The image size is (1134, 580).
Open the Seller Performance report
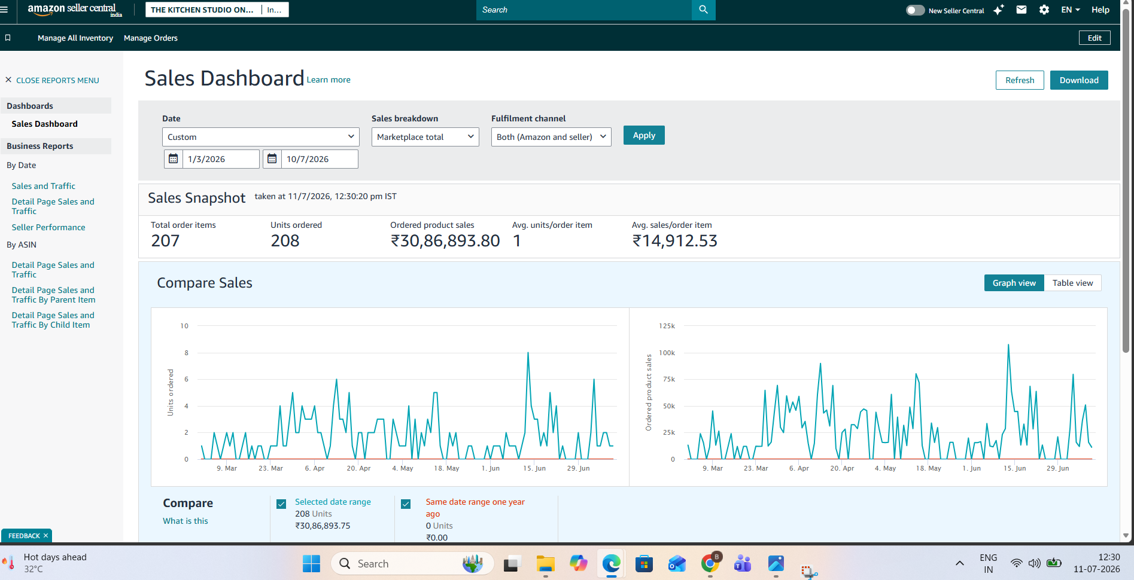[x=48, y=227]
